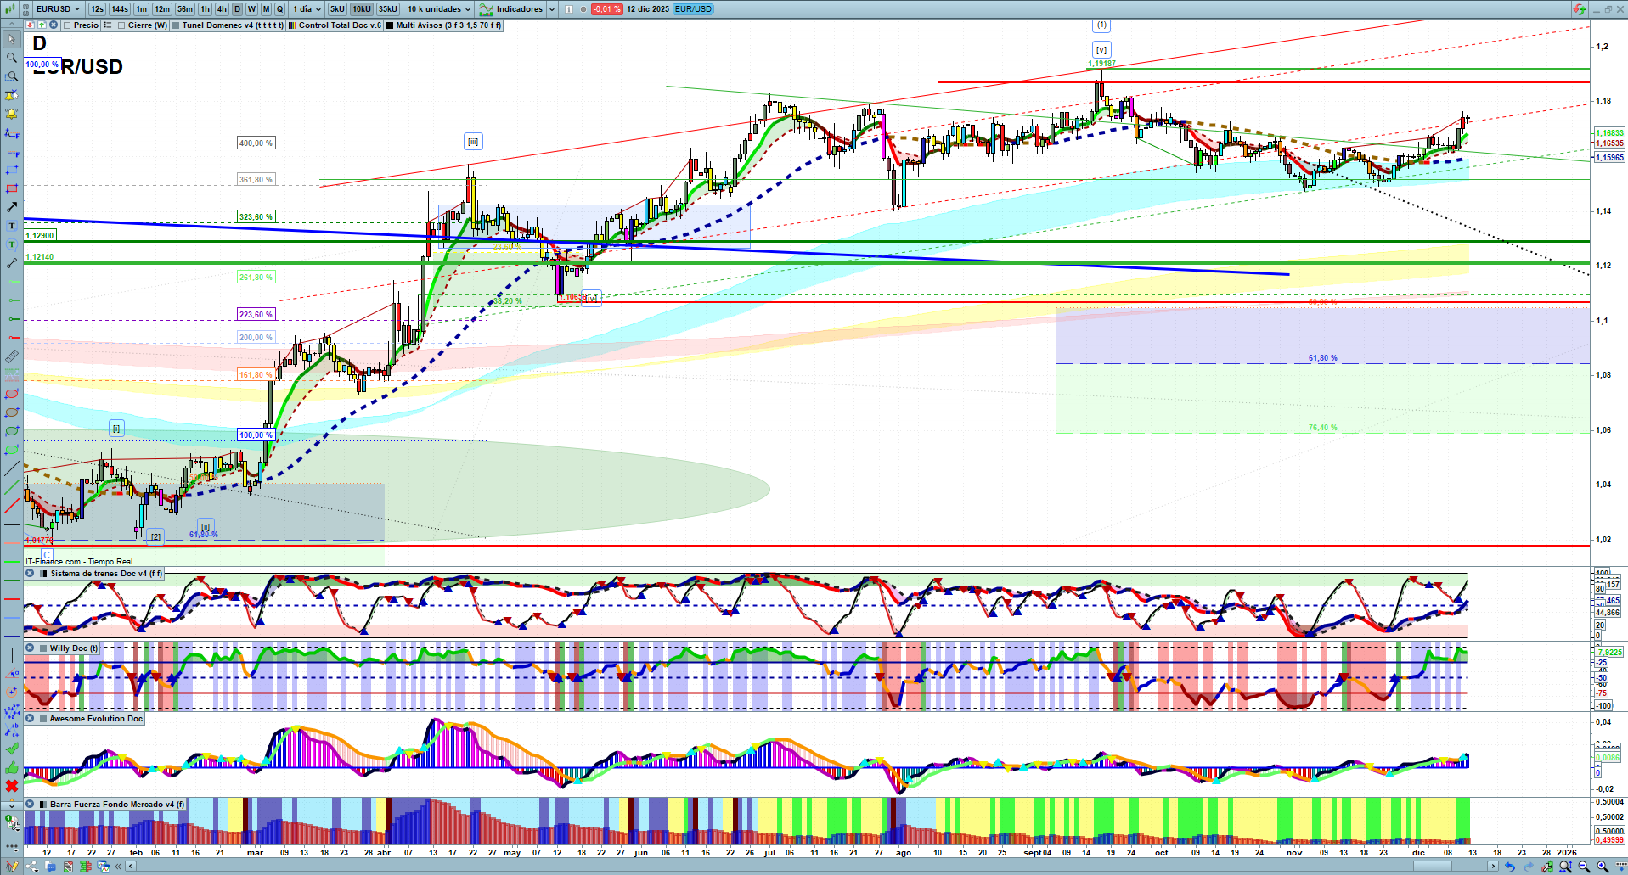Switch to the 4h timeframe

coord(222,9)
